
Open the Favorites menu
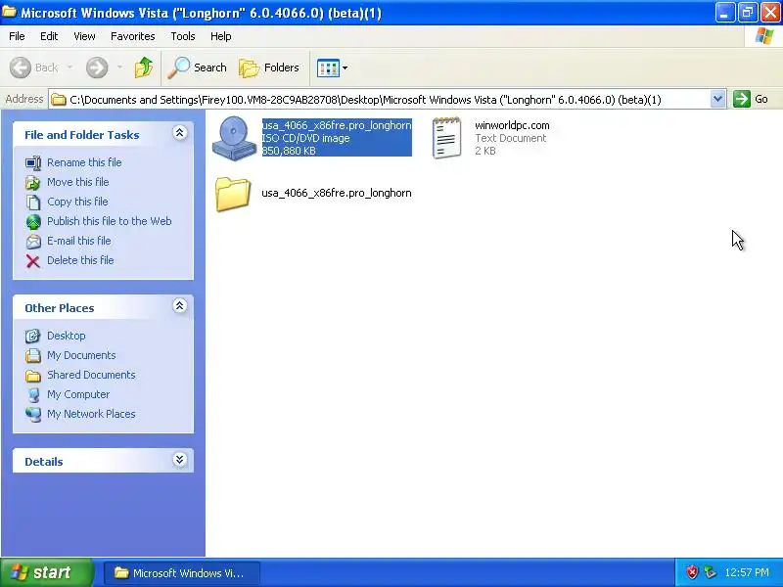tap(133, 36)
